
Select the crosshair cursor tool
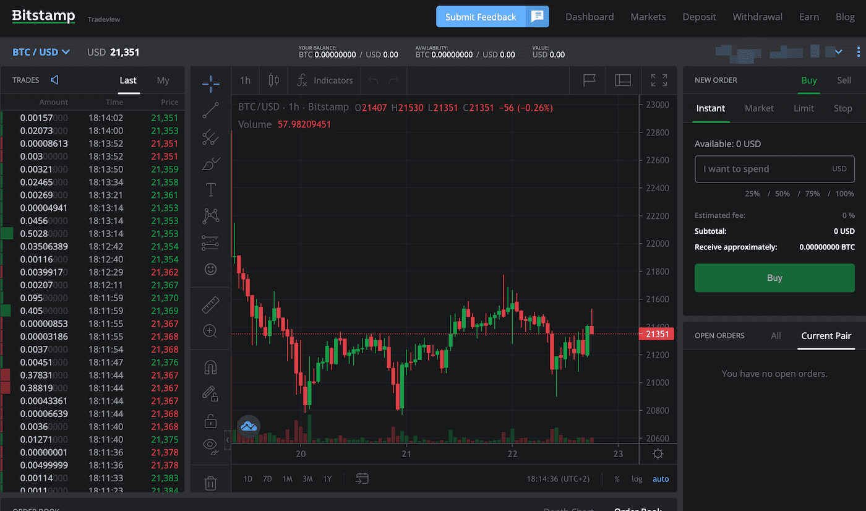[x=210, y=83]
